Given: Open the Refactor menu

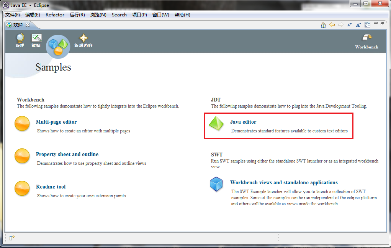Looking at the screenshot, I should [55, 15].
